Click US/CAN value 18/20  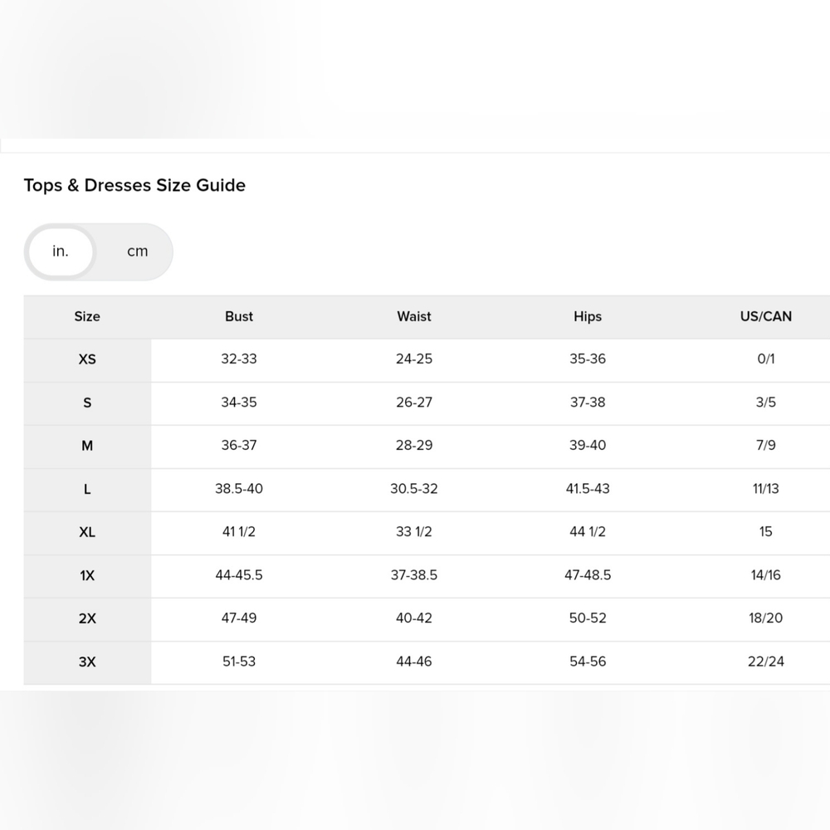pyautogui.click(x=766, y=618)
